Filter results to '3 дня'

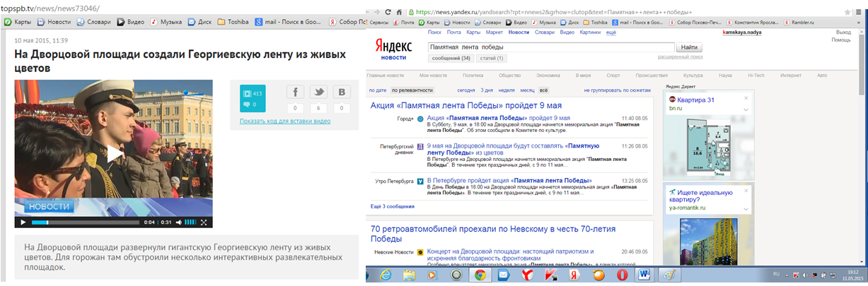coord(487,90)
